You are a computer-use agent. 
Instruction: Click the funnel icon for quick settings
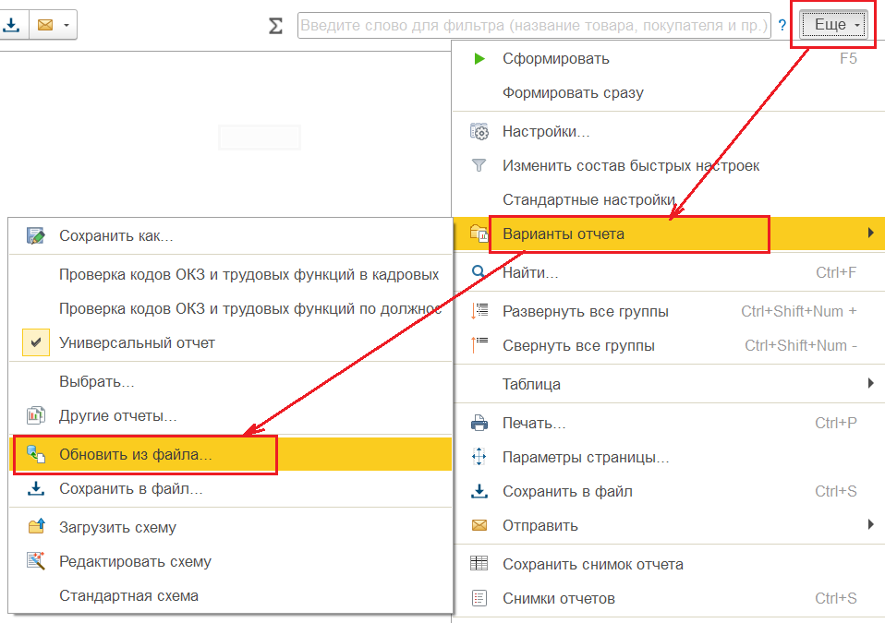pyautogui.click(x=479, y=166)
